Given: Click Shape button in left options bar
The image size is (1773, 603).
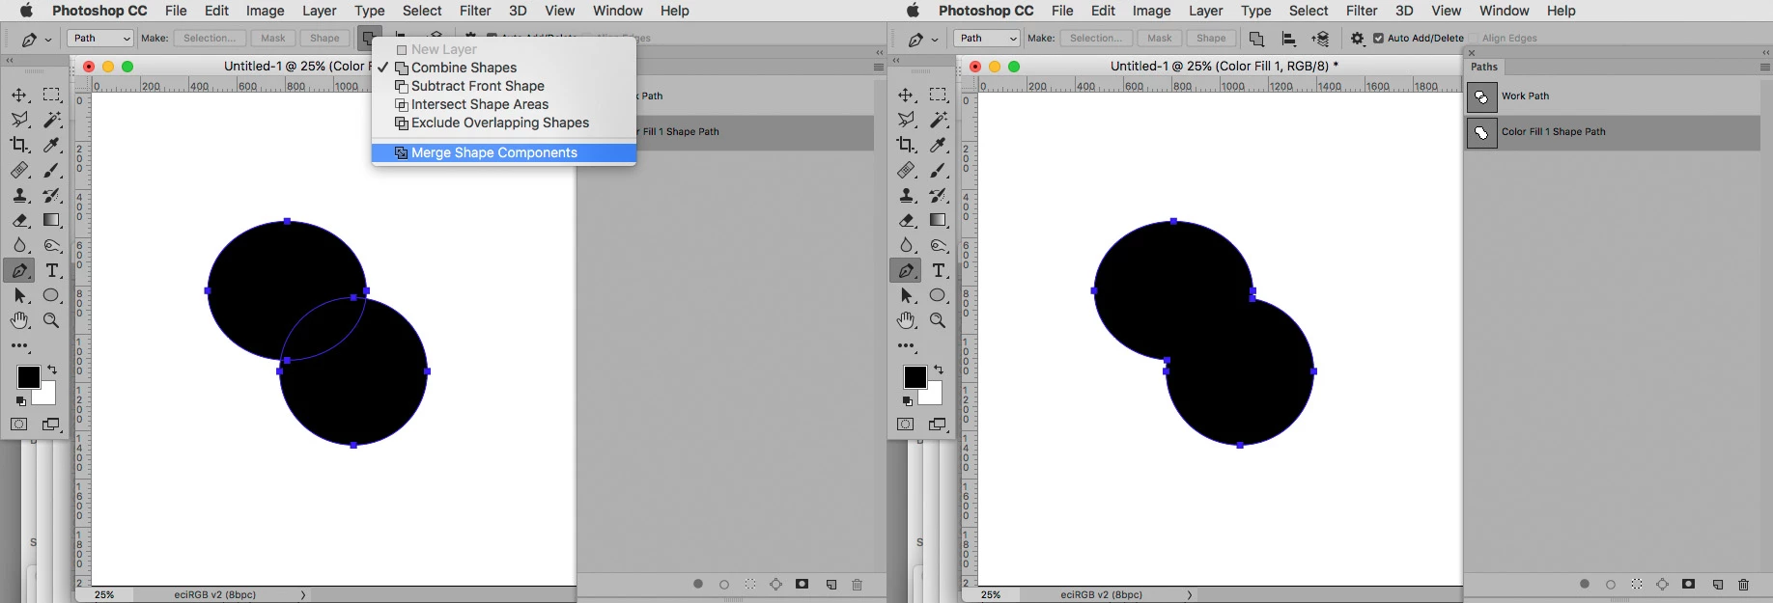Looking at the screenshot, I should (324, 39).
